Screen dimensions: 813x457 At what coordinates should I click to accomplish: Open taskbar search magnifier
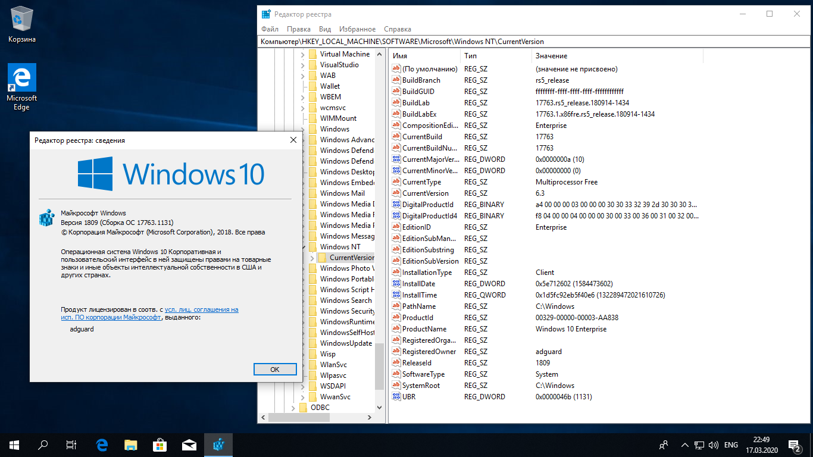click(43, 445)
